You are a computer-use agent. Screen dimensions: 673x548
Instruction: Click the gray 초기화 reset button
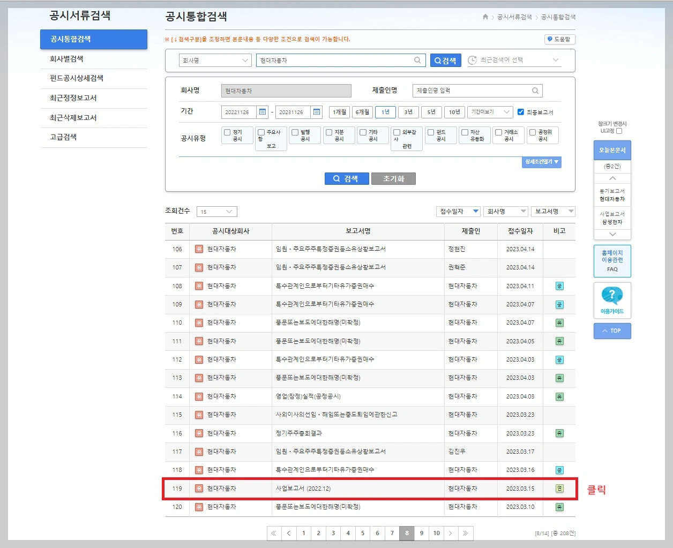click(393, 179)
